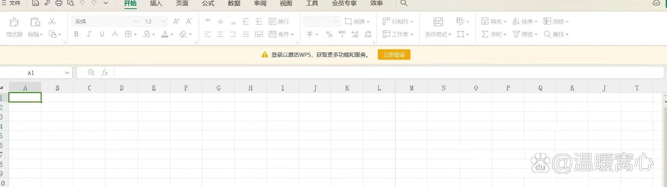The width and height of the screenshot is (667, 187).
Task: Increase font size with the A+ icon
Action: coord(176,21)
